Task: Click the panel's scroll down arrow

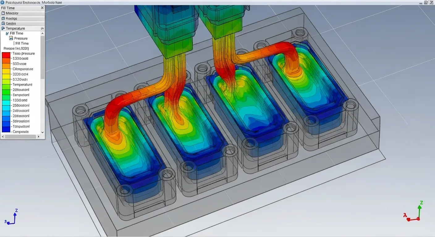Action: (x=42, y=132)
